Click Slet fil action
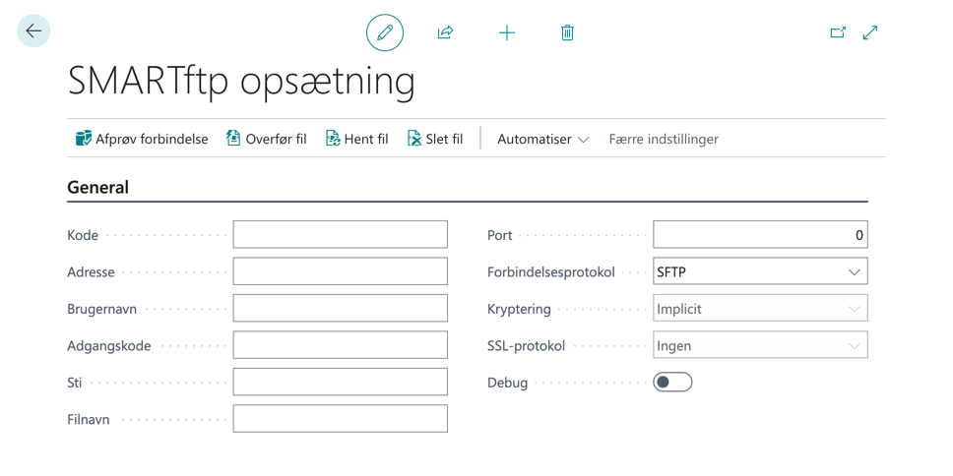 click(434, 139)
